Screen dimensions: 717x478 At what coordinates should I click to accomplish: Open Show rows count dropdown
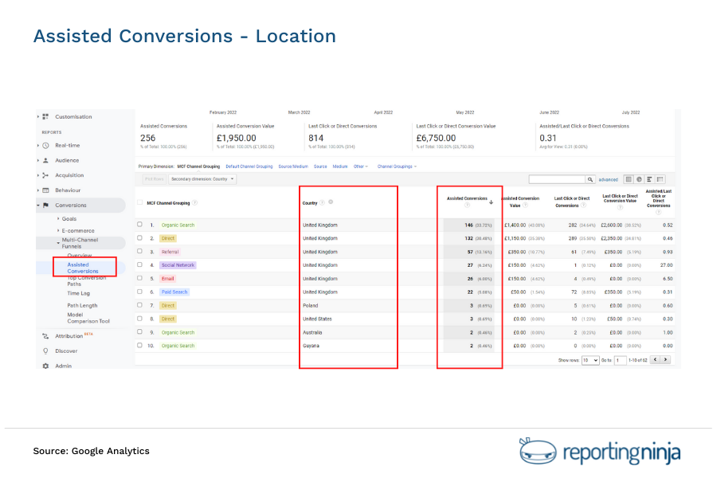590,360
